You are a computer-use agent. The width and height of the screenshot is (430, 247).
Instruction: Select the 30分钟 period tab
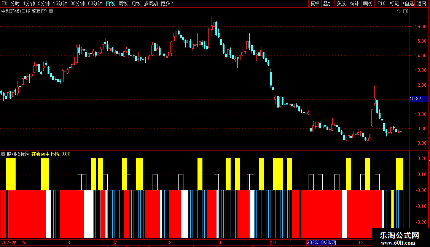[78, 3]
